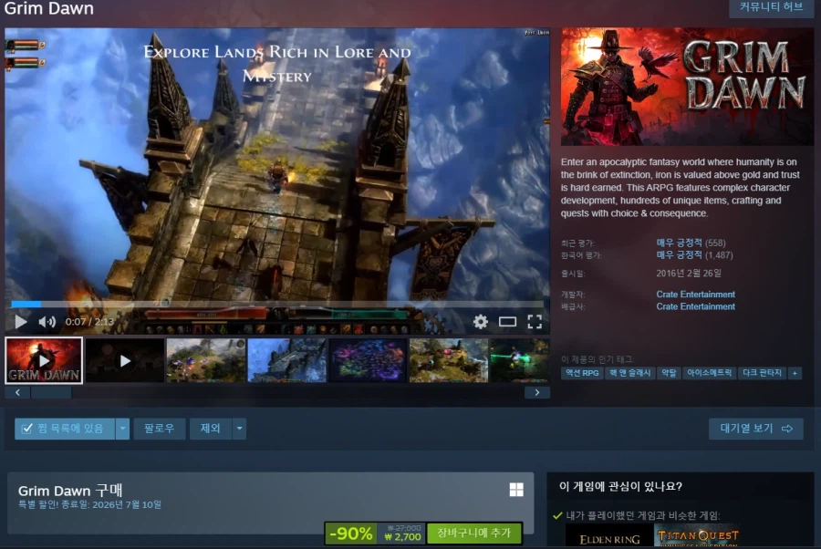Open the purple constellation map thumbnail
Screen dimensions: 821x549
pyautogui.click(x=368, y=360)
